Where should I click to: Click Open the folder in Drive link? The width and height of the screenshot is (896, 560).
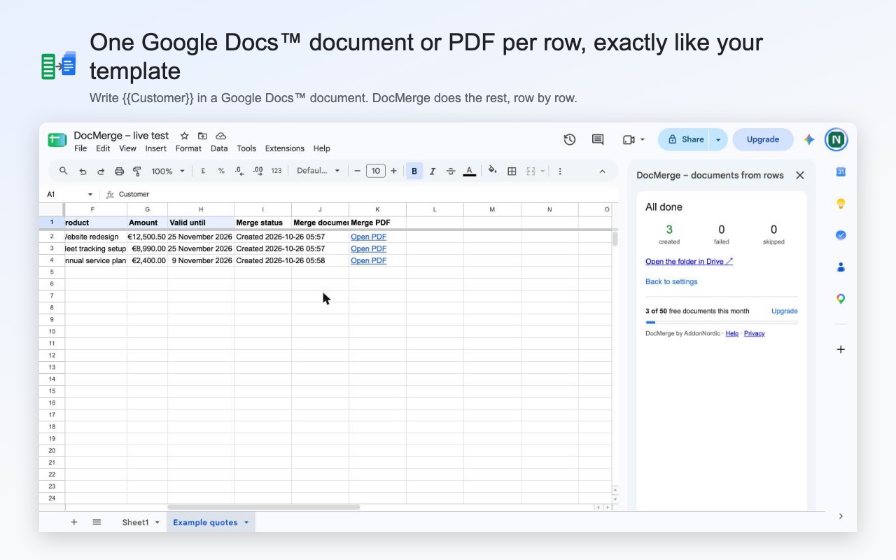tap(689, 262)
